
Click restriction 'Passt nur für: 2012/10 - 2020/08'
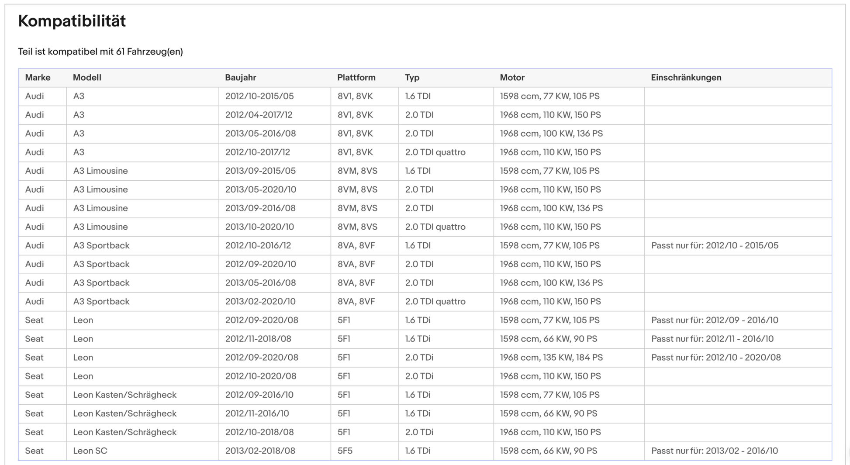(715, 357)
